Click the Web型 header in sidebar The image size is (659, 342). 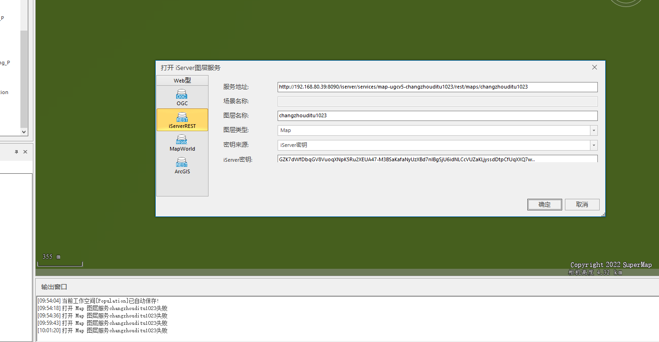(x=182, y=81)
